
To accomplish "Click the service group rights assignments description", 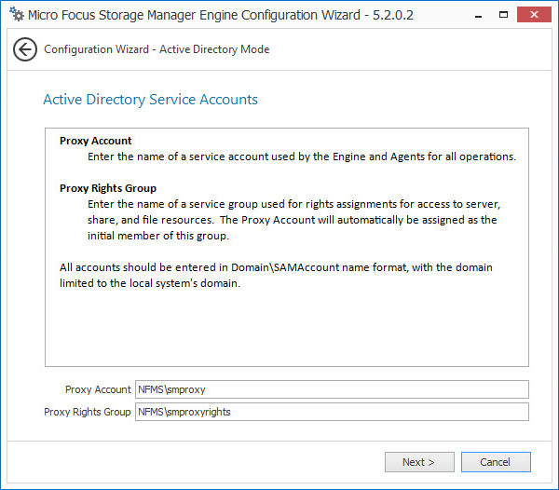I will pyautogui.click(x=293, y=220).
